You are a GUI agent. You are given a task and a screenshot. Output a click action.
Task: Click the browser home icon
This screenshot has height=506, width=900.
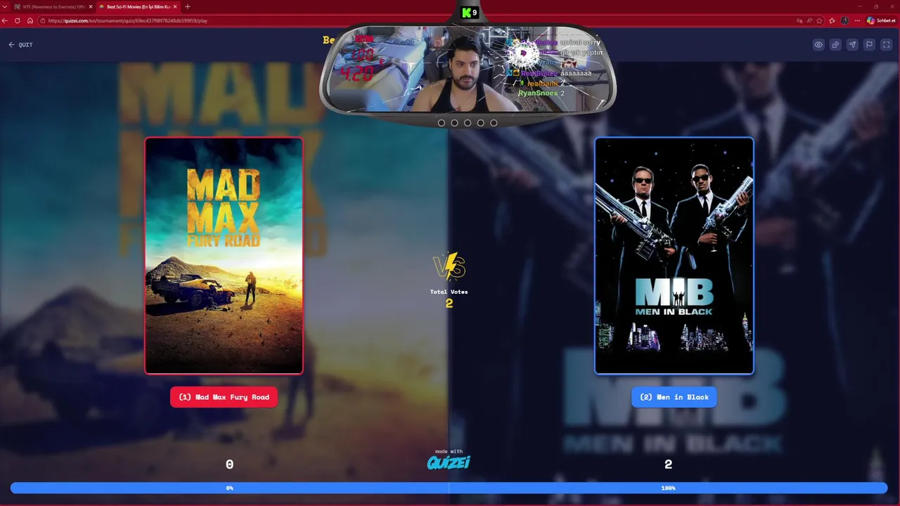[30, 20]
